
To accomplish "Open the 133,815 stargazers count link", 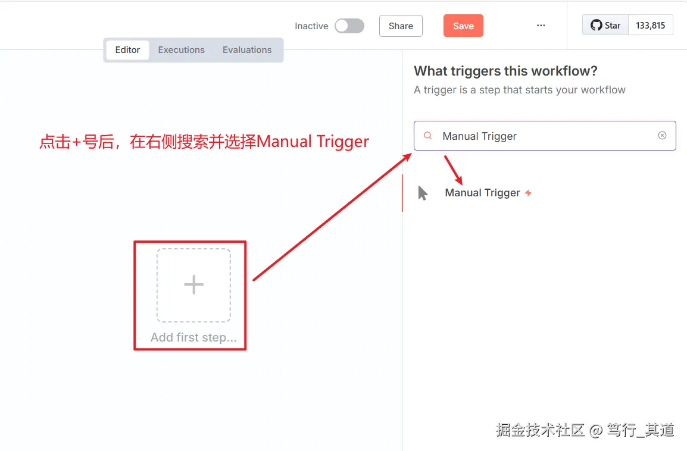I will point(650,24).
